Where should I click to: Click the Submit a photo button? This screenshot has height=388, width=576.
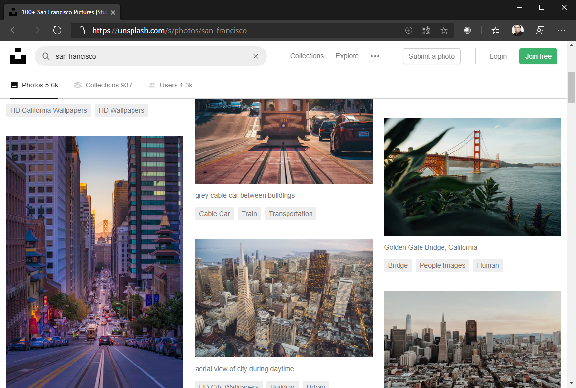point(431,56)
